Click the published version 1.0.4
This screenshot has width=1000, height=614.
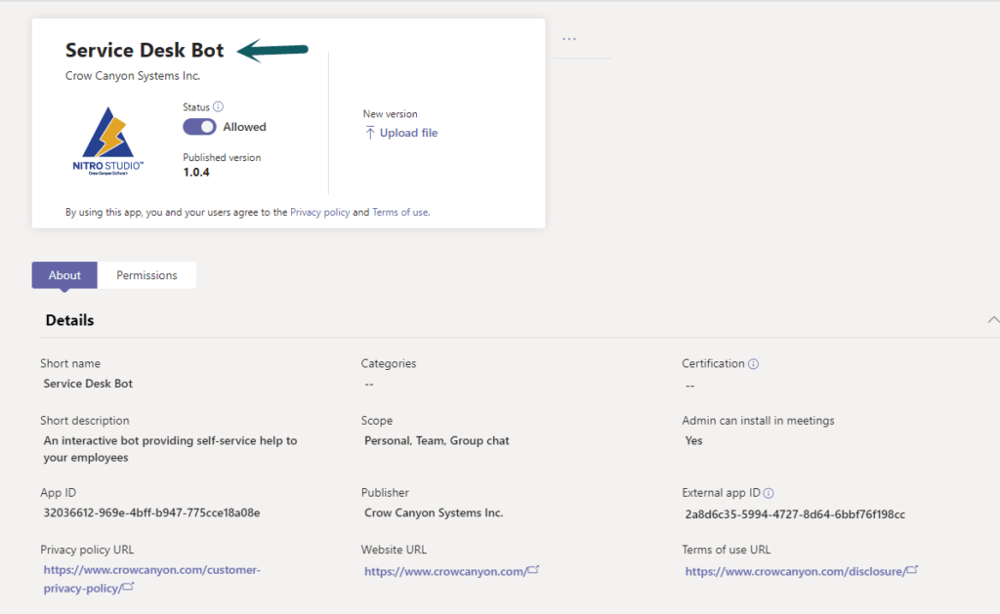(196, 172)
